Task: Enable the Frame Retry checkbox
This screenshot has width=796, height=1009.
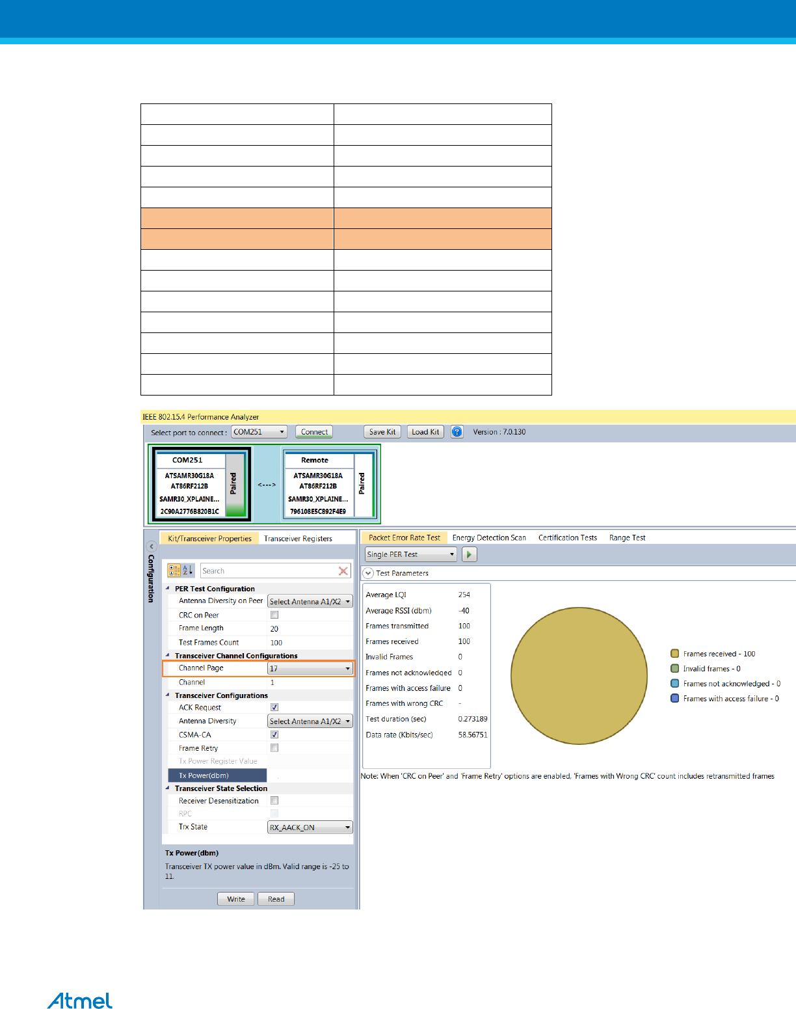Action: pos(274,748)
